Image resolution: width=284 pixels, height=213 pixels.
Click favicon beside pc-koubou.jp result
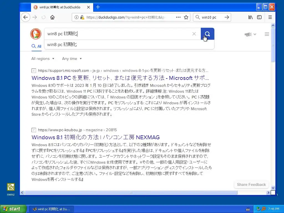point(34,130)
